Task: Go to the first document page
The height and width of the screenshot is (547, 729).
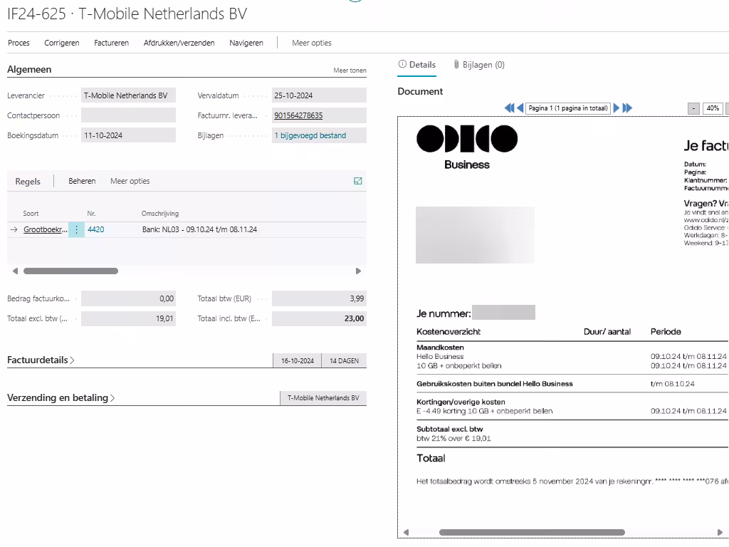Action: [x=509, y=108]
